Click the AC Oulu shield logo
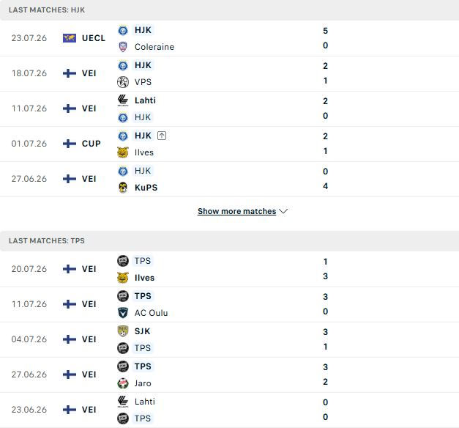 coord(123,313)
